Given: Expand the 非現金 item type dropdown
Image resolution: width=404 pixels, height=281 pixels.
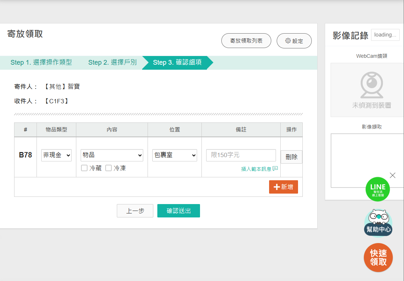Looking at the screenshot, I should [56, 155].
